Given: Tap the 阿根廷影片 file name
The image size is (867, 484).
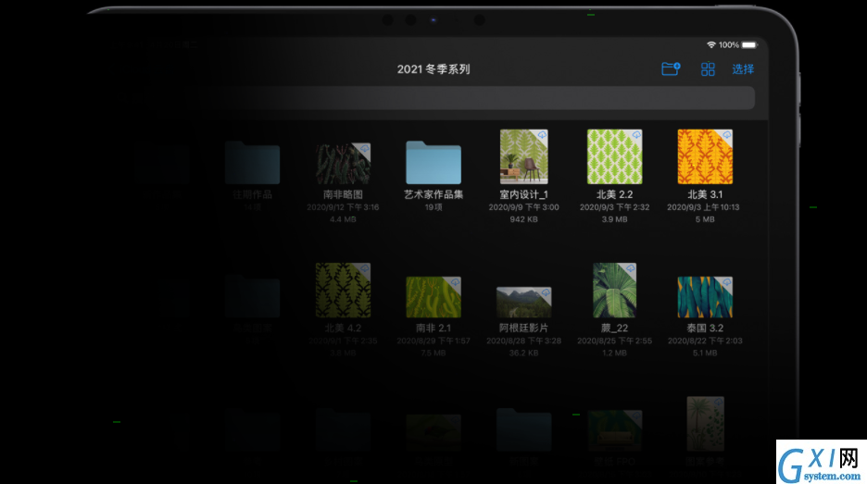Looking at the screenshot, I should coord(523,329).
